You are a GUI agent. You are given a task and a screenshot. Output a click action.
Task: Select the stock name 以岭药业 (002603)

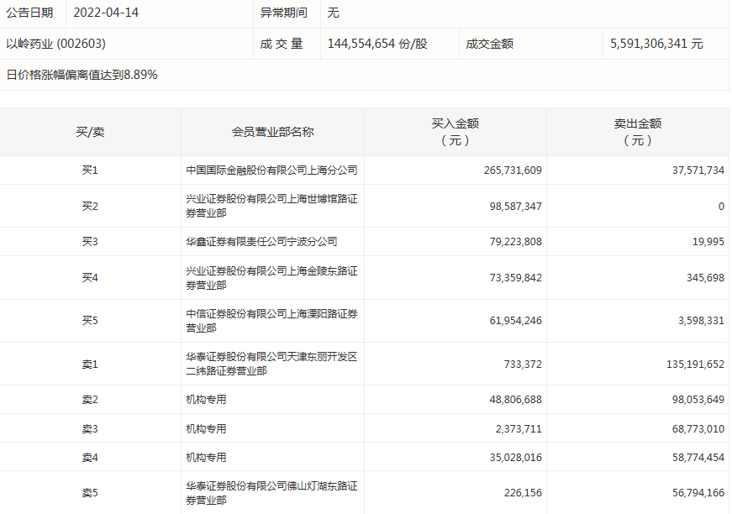pos(56,44)
